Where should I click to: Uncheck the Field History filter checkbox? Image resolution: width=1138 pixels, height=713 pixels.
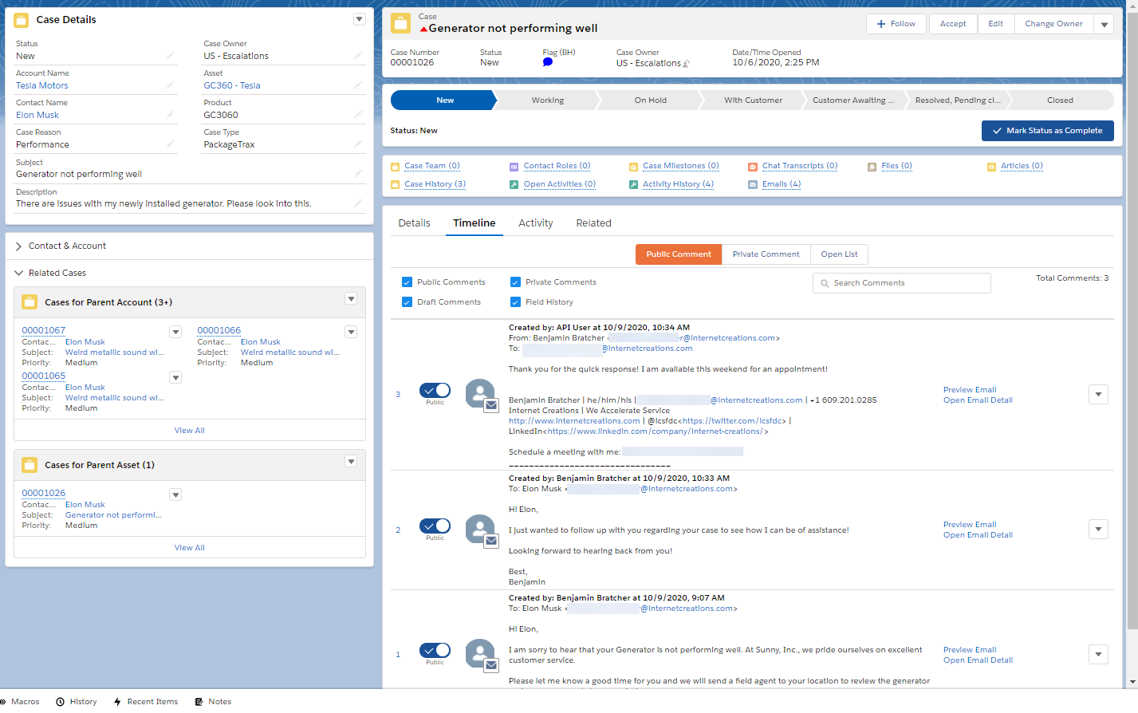tap(515, 302)
